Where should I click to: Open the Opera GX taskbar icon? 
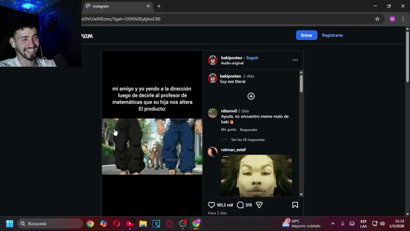point(169,224)
